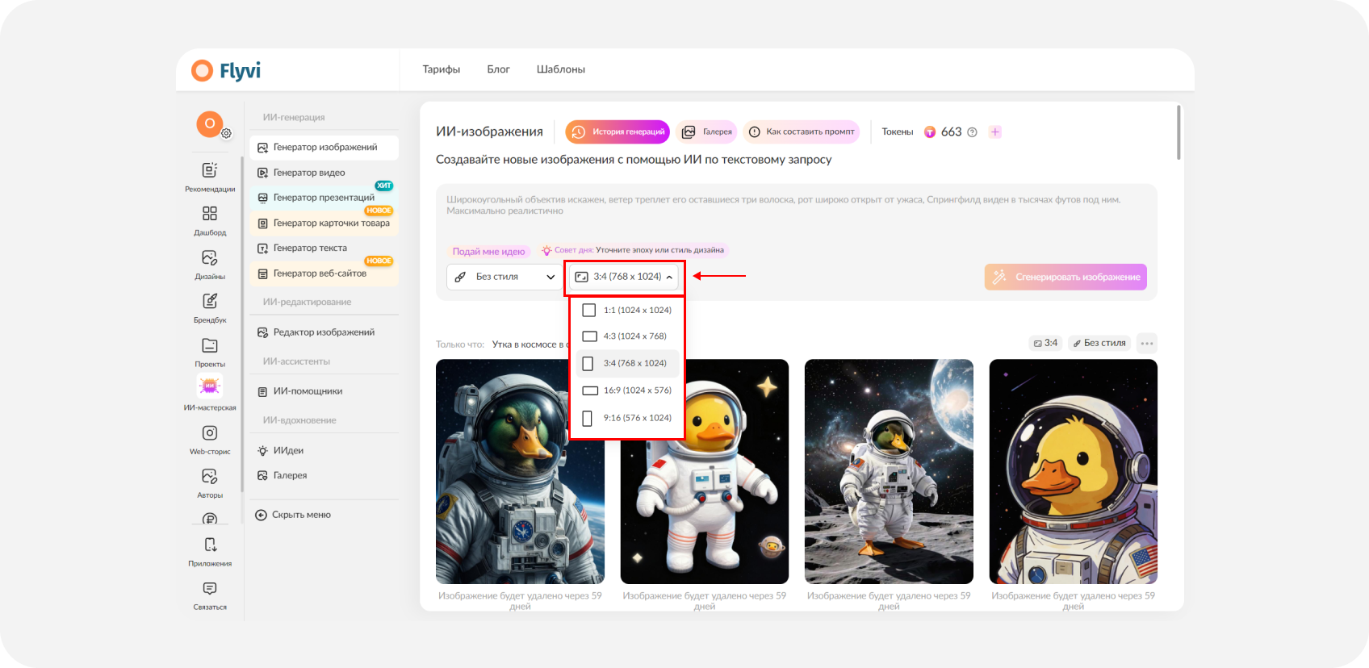Open Генератор текста in the sidebar
The image size is (1369, 668).
pos(324,248)
